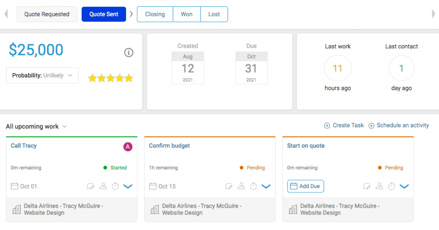Viewport: 439px width, 230px height.
Task: Open the Start on quote task title
Action: click(x=306, y=146)
